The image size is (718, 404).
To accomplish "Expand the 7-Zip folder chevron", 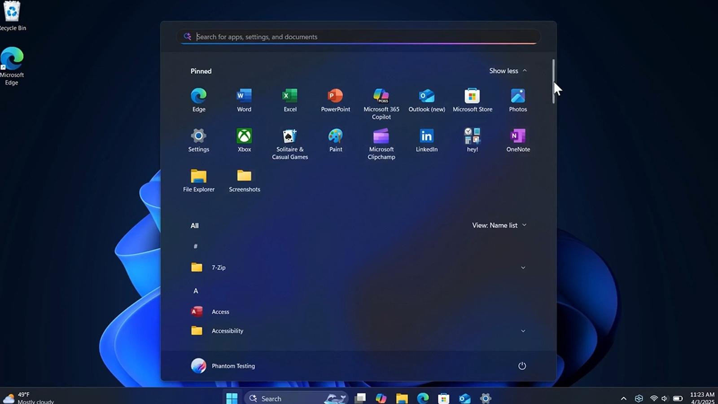I will tap(523, 268).
